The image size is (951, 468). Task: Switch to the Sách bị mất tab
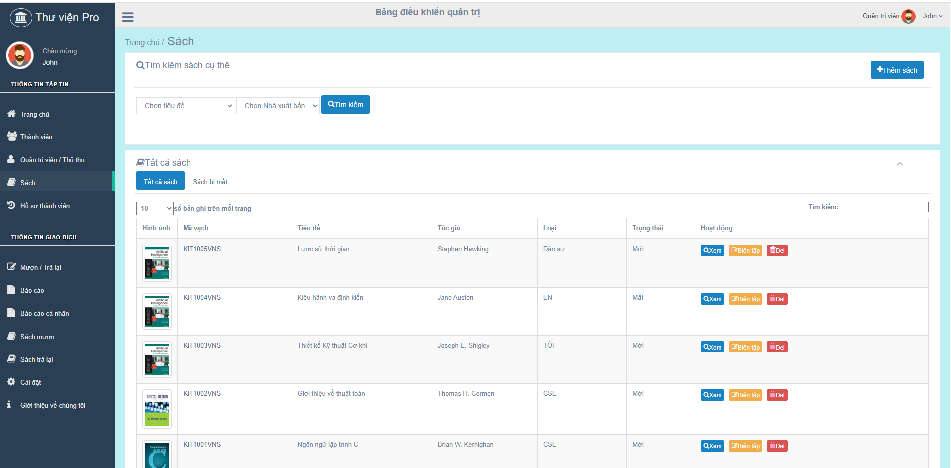tap(210, 182)
